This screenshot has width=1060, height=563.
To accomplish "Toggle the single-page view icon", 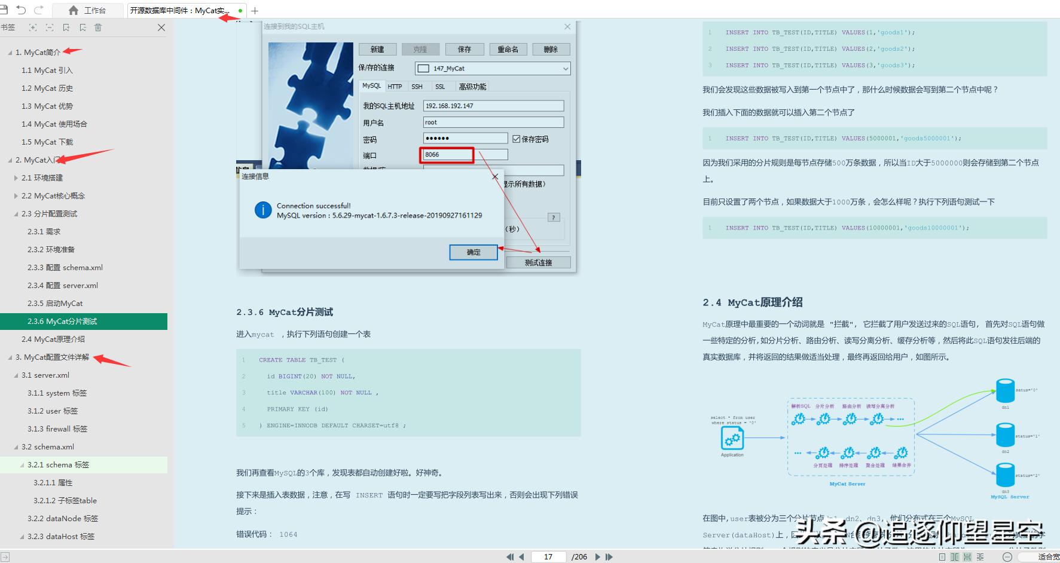I will point(942,556).
